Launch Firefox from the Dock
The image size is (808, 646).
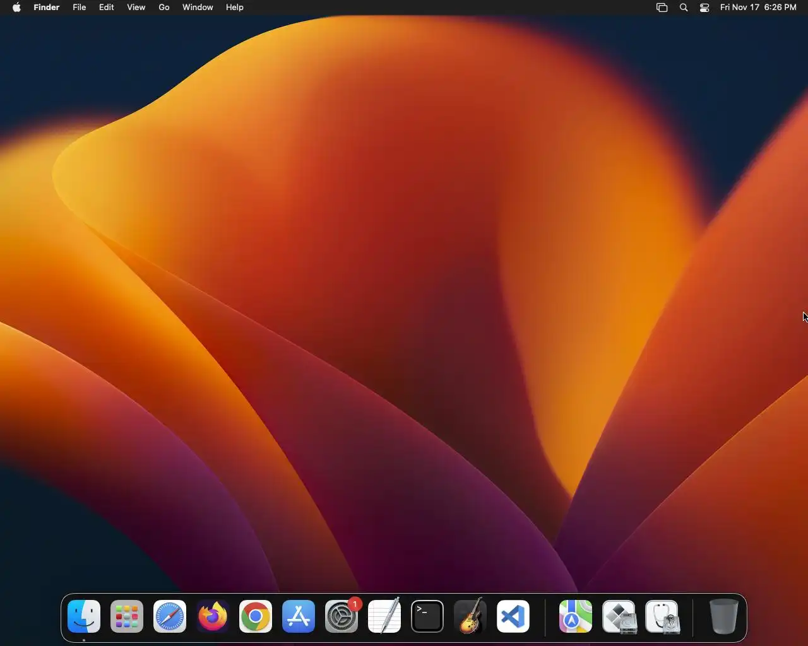213,616
